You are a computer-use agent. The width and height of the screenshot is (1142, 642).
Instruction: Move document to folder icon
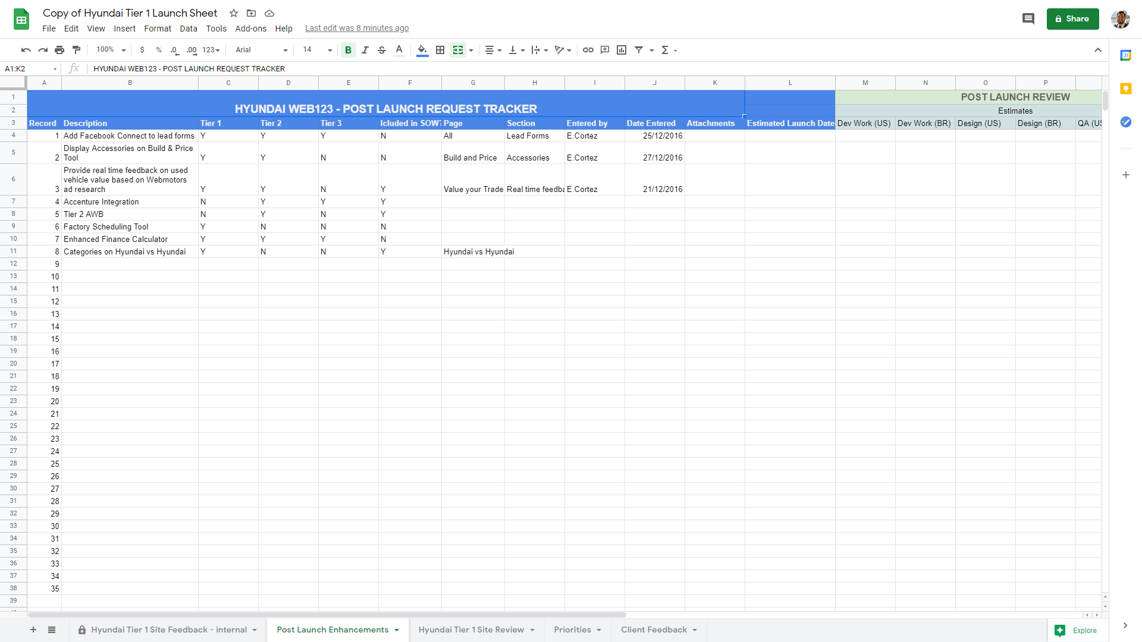click(252, 13)
